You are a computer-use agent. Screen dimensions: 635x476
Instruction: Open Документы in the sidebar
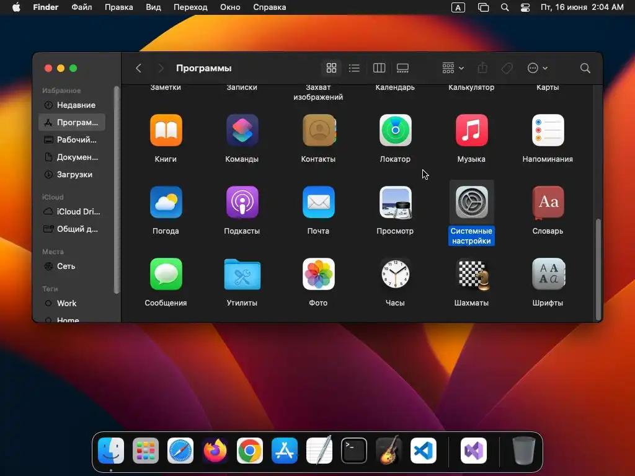coord(72,157)
